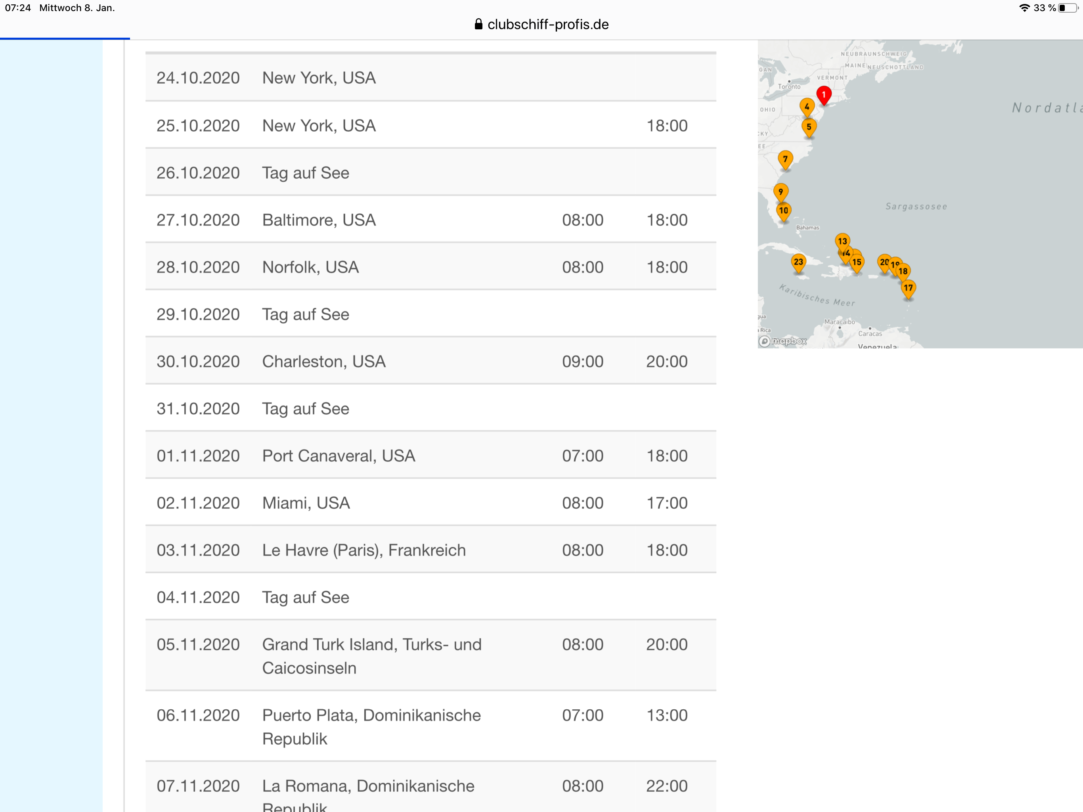Image resolution: width=1083 pixels, height=812 pixels.
Task: Tap the Wi-Fi status icon
Action: [x=1024, y=8]
